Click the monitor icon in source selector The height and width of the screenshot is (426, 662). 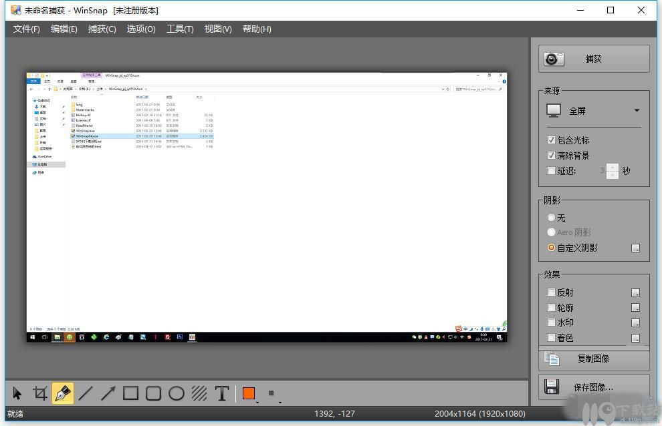(554, 111)
